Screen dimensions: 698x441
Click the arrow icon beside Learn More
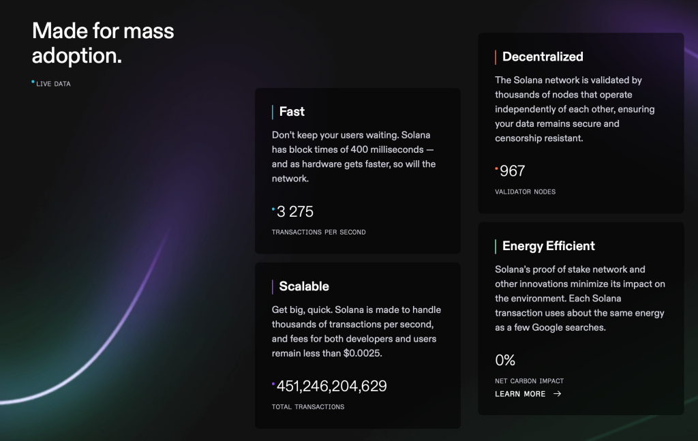pos(558,393)
